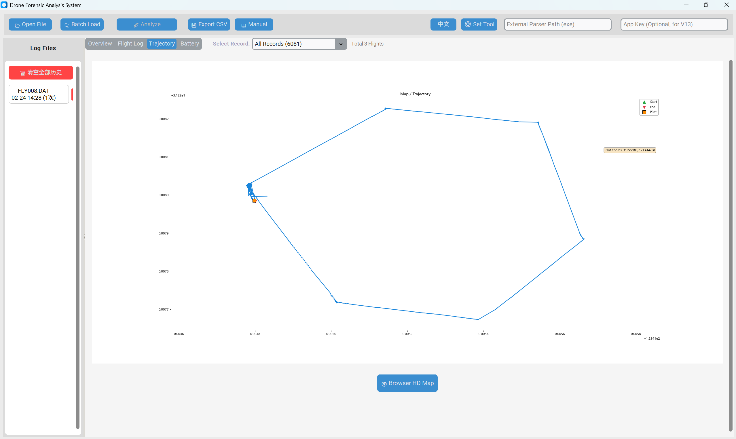Click the orange Pilot marker on trajectory
Image resolution: width=736 pixels, height=439 pixels.
pos(254,200)
